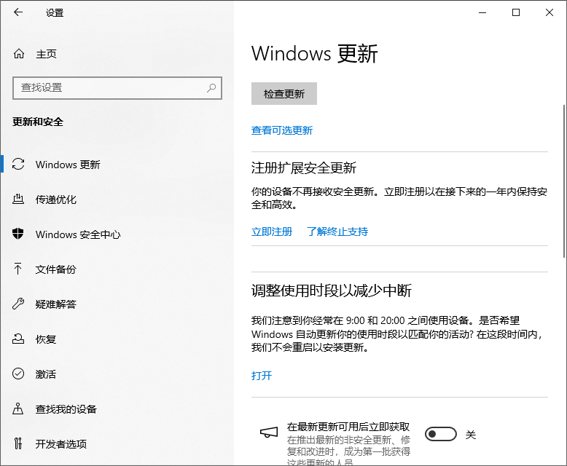Viewport: 567px width, 466px height.
Task: Click the 恢复 icon
Action: [18, 339]
